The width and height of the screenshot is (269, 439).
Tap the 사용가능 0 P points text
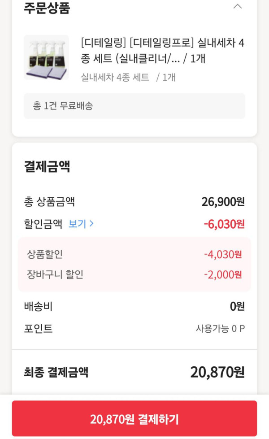coord(220,329)
